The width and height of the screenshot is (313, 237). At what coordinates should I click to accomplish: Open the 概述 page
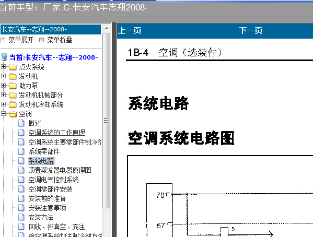pos(34,123)
